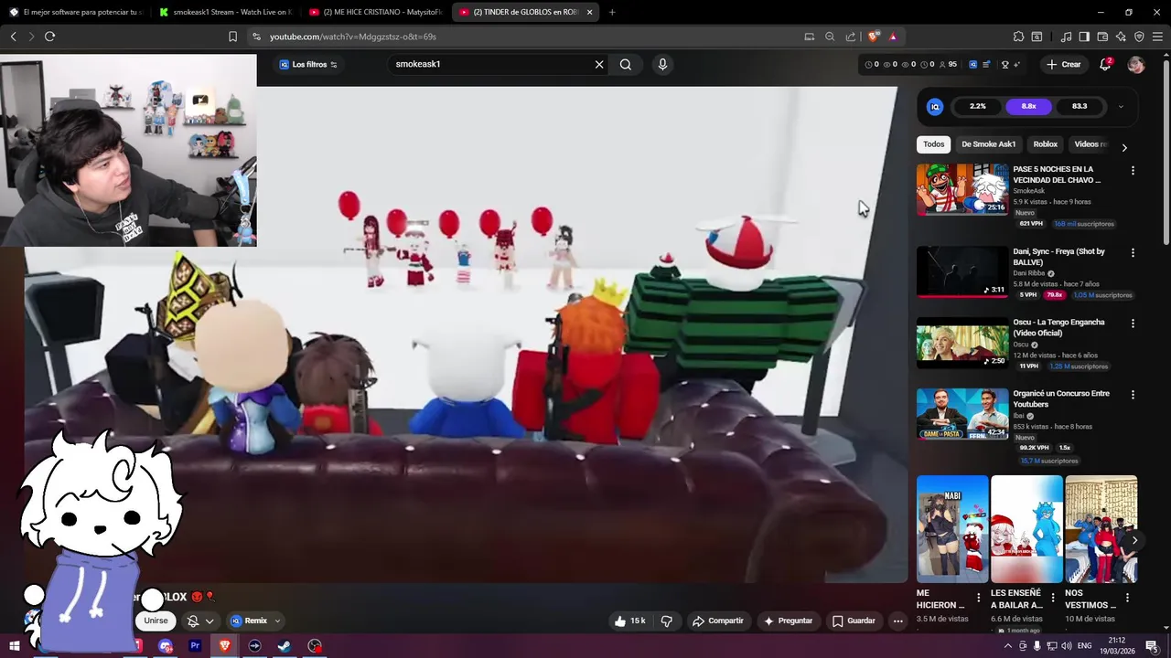Open more actions ellipsis below video
The height and width of the screenshot is (658, 1171).
pos(897,621)
